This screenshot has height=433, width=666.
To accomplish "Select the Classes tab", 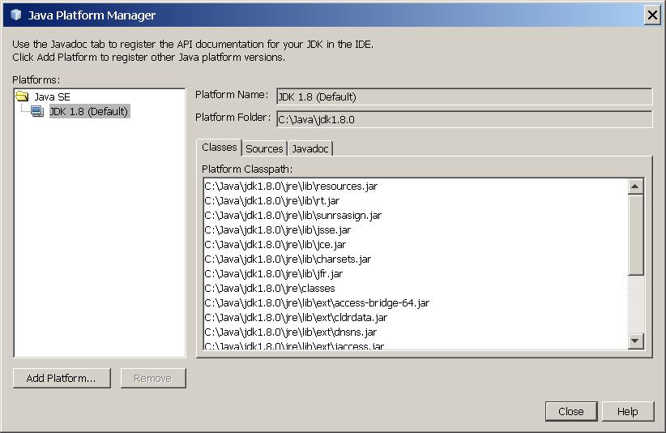I will pyautogui.click(x=220, y=147).
